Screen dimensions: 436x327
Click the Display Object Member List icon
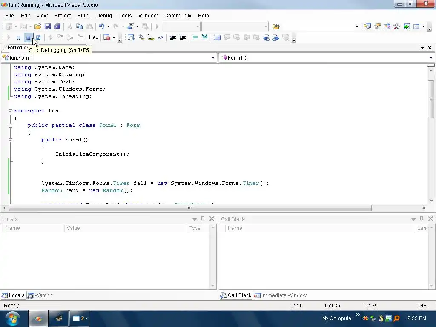pos(131,37)
